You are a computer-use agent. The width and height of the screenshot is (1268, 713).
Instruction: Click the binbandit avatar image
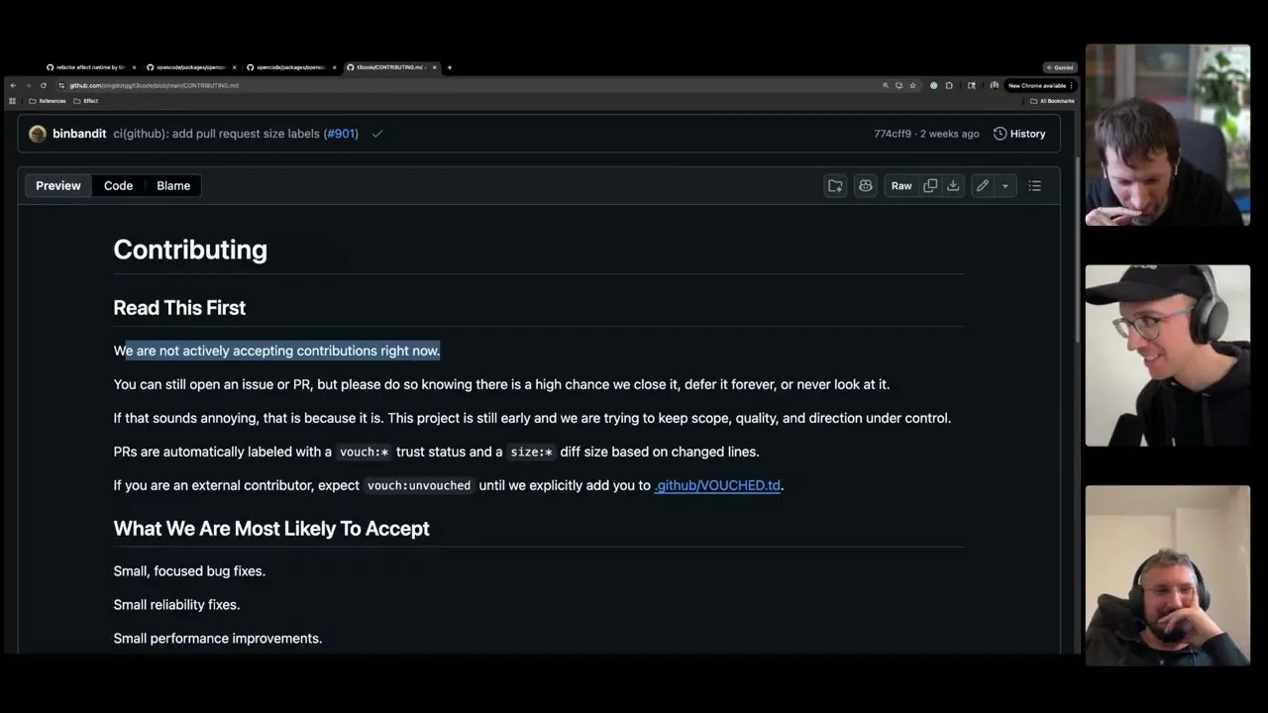[38, 134]
